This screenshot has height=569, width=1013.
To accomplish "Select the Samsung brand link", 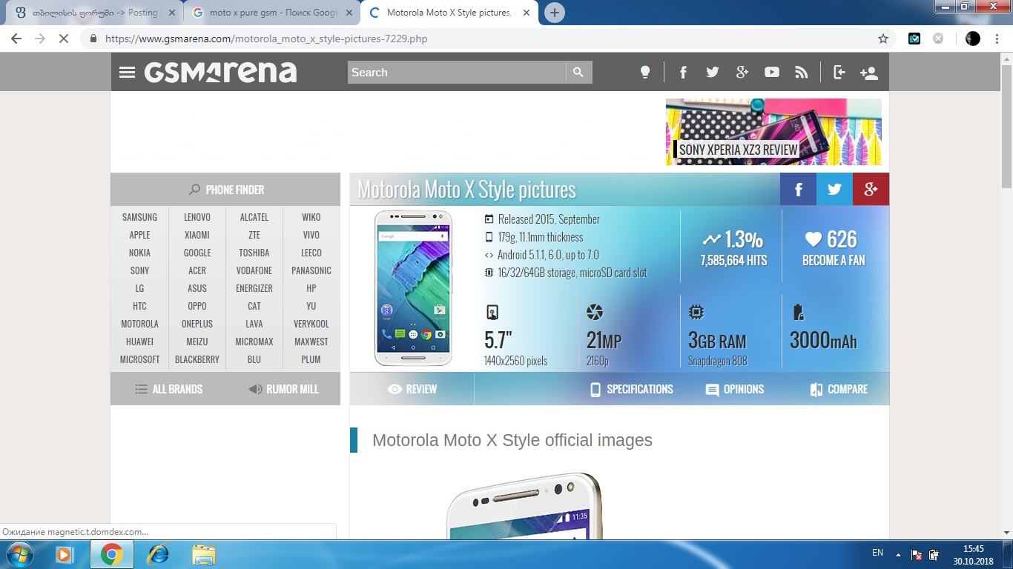I will 139,217.
